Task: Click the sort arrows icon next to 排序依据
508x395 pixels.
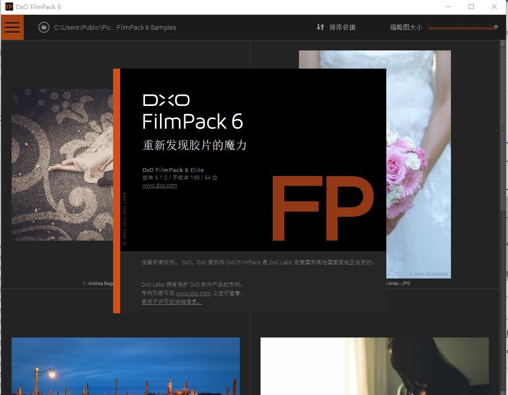Action: (x=320, y=27)
